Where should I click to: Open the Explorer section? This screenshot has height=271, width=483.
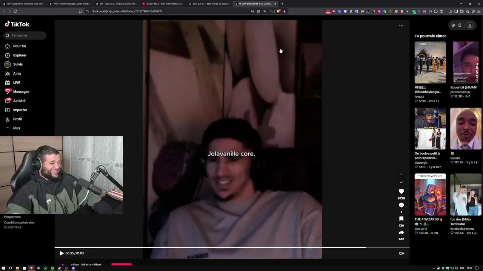pyautogui.click(x=16, y=55)
